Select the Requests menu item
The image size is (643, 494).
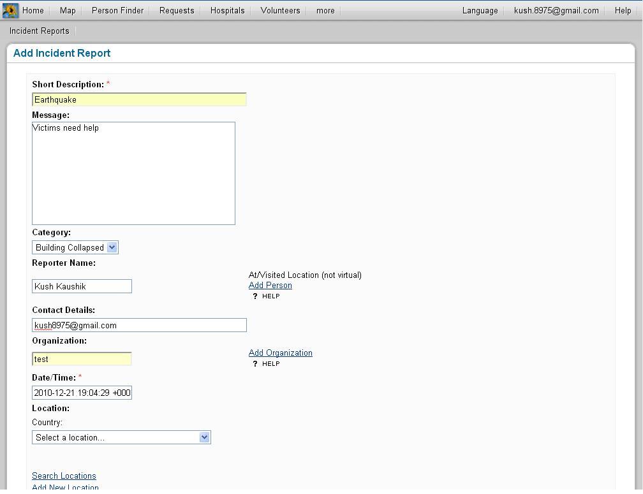[177, 10]
